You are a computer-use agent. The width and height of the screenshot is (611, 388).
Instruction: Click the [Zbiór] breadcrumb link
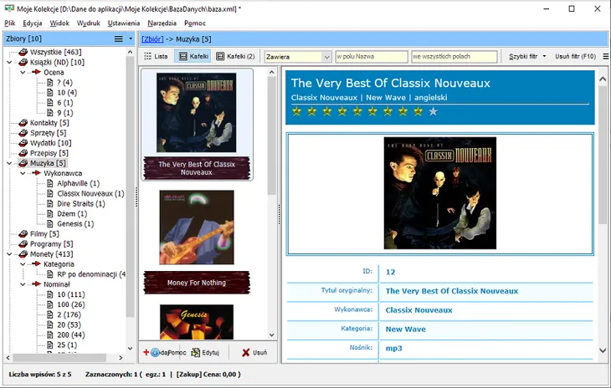(x=152, y=39)
